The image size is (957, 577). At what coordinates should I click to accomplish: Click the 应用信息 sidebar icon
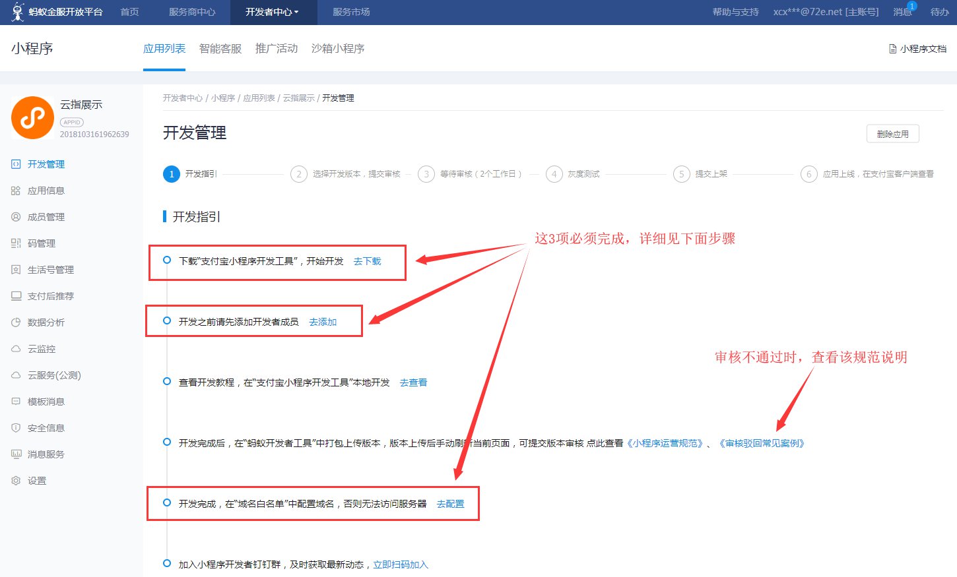click(16, 191)
